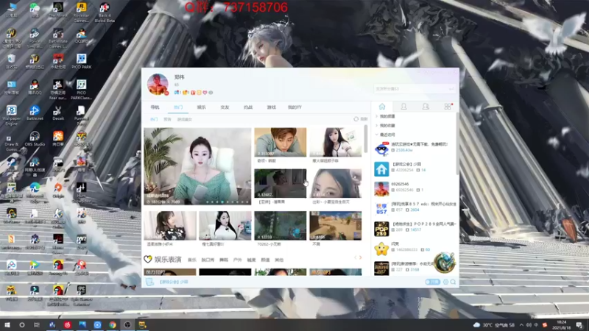Screen dimensions: 589x331
Task: Open the Task View button in taskbar
Action: click(x=36, y=325)
